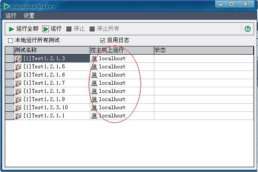Click host computer icon in Test1.2.1.1 row
This screenshot has height=172, width=258.
click(x=94, y=116)
